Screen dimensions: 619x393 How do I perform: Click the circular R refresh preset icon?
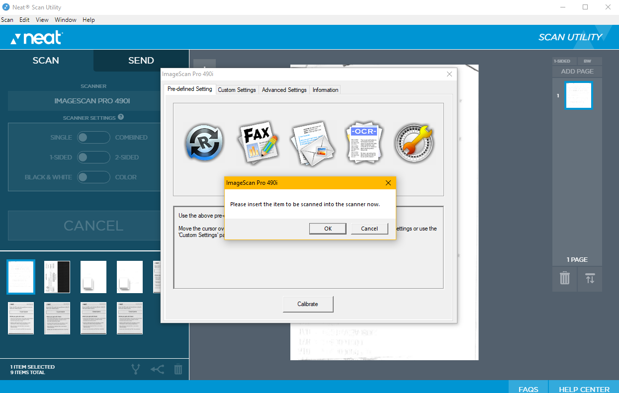(x=203, y=142)
